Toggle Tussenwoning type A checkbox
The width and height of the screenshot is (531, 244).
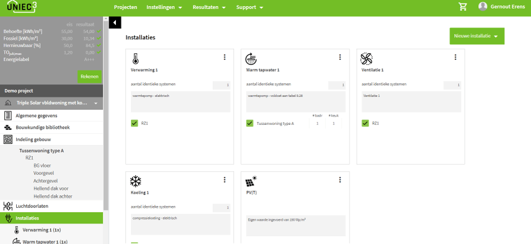click(x=250, y=123)
